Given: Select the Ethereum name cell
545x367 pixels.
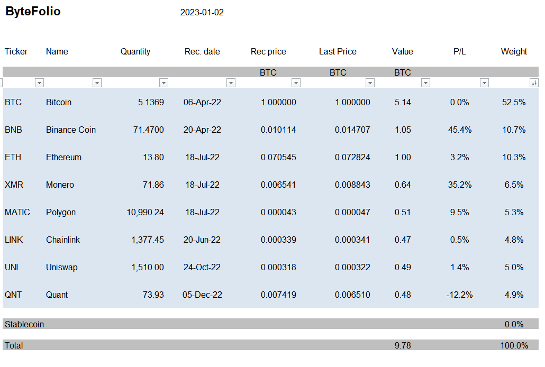Looking at the screenshot, I should 63,157.
